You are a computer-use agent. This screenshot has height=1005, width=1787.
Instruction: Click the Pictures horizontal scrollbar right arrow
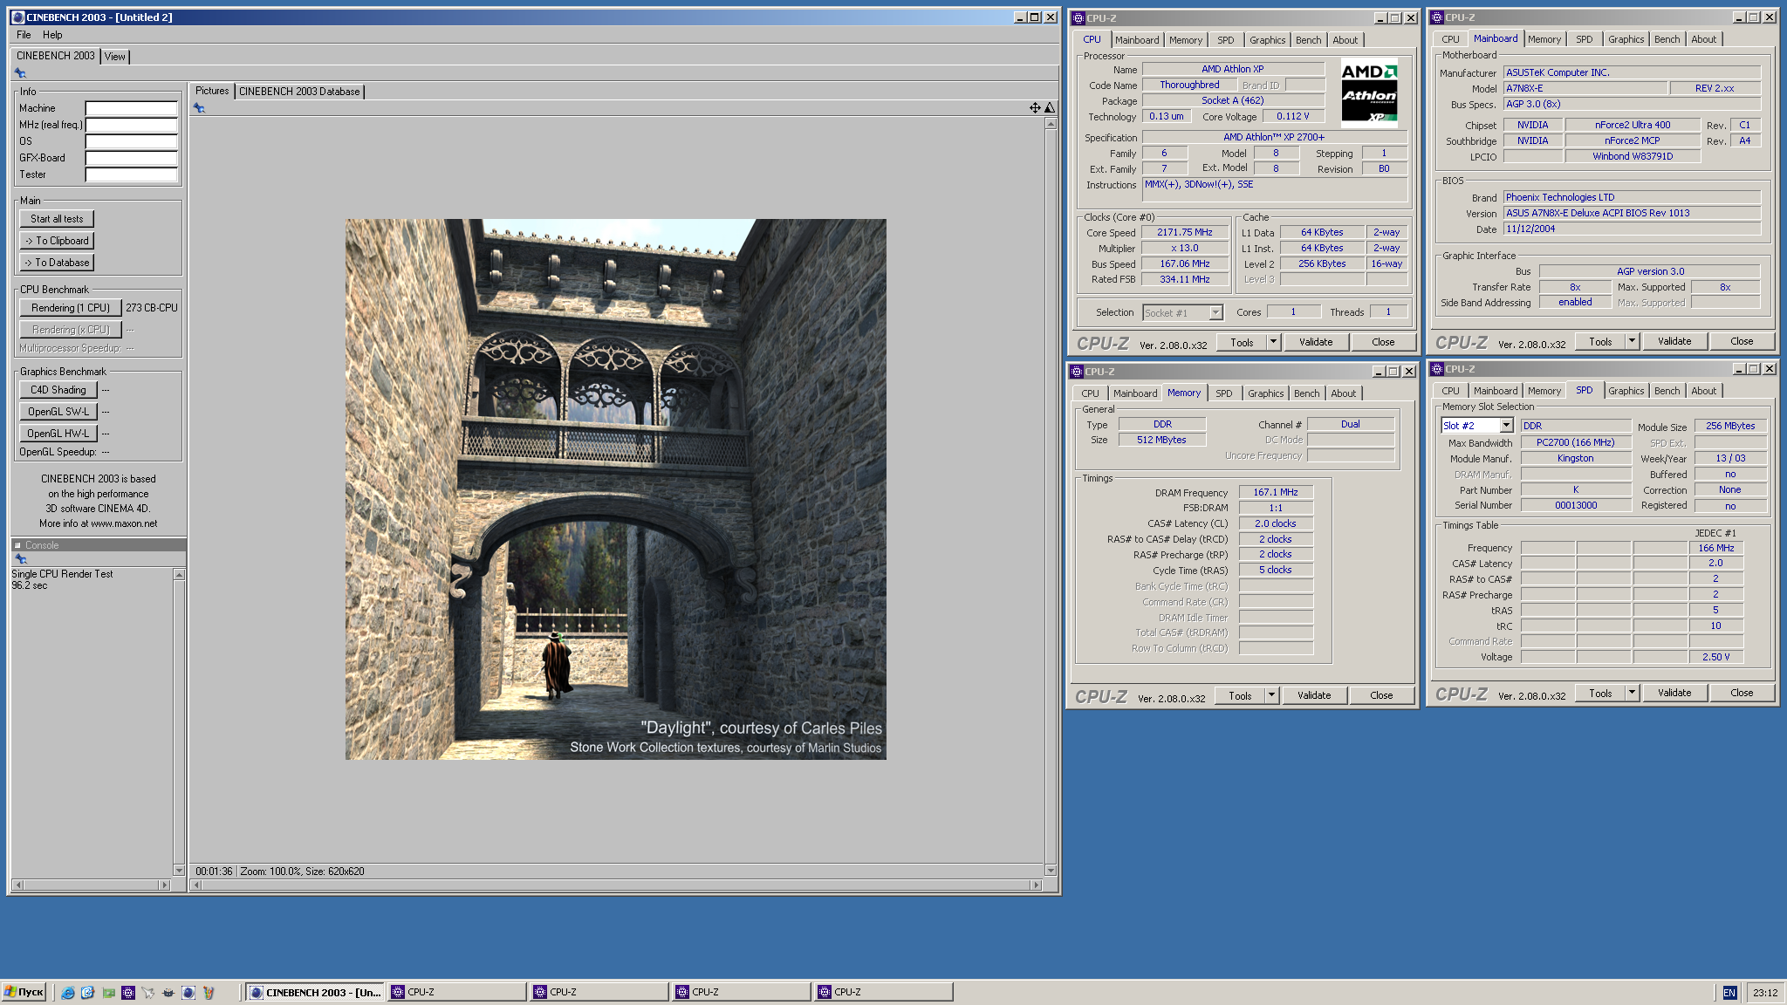click(x=1036, y=885)
